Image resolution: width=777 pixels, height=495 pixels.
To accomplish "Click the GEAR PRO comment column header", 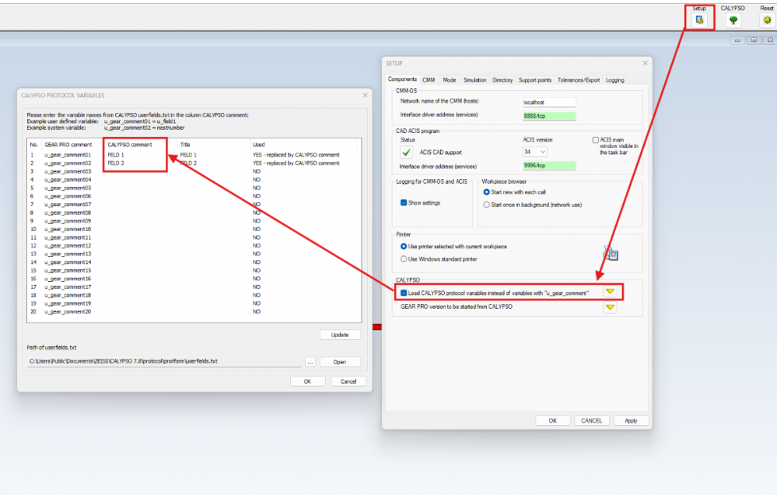I will (68, 145).
